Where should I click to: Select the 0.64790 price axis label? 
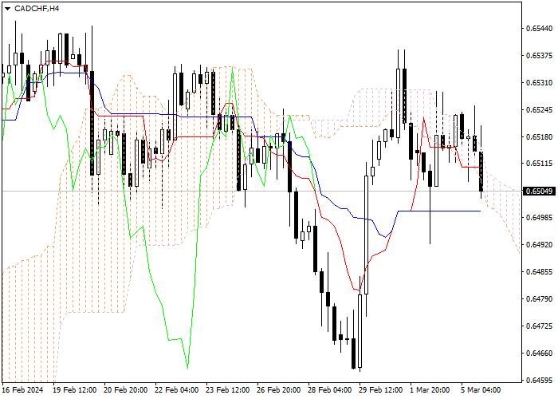click(539, 298)
